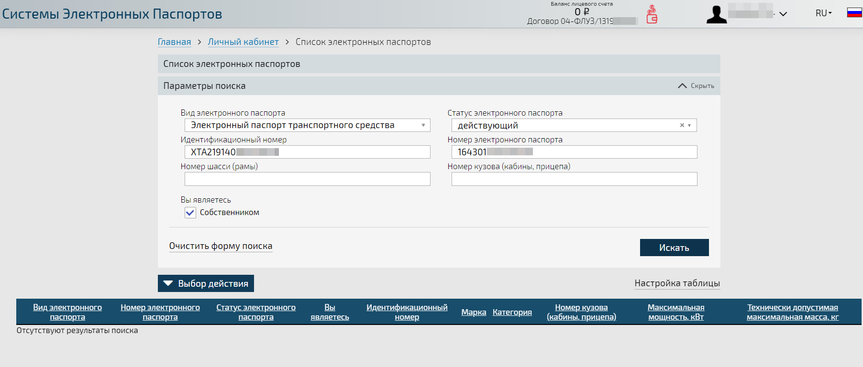The image size is (863, 367).
Task: Sort by Вид электронного паспорта column
Action: pos(67,312)
